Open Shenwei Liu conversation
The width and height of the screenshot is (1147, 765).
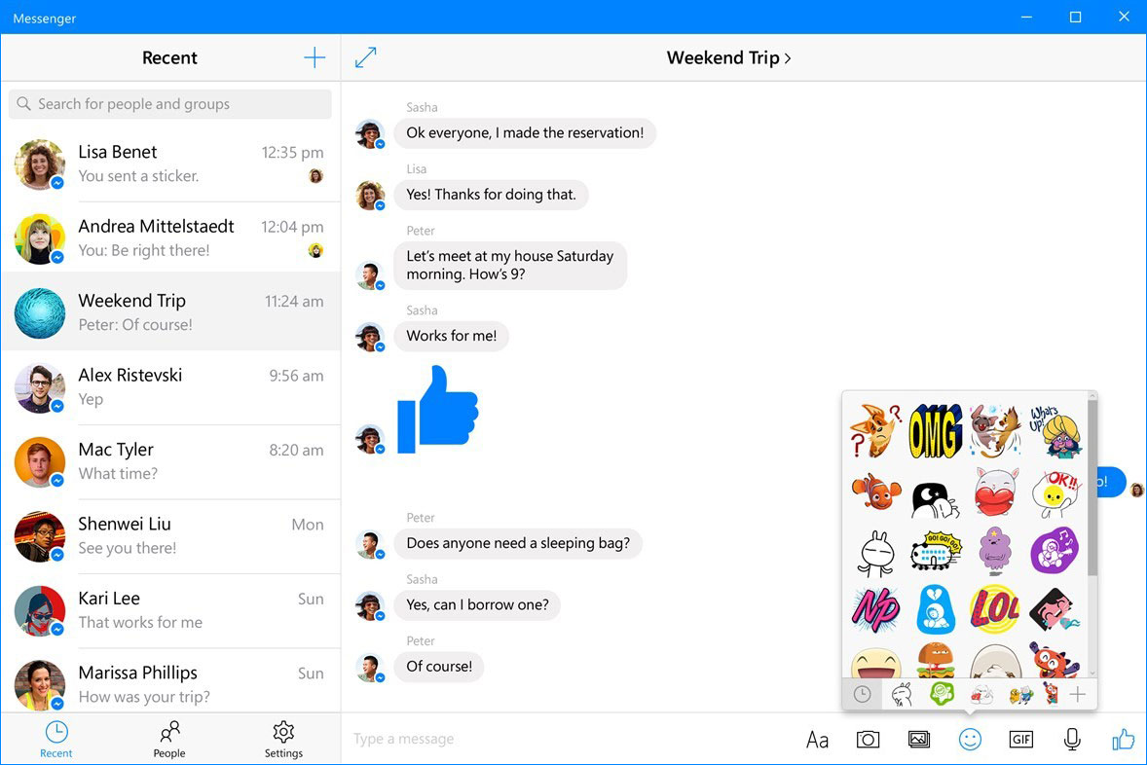(170, 535)
